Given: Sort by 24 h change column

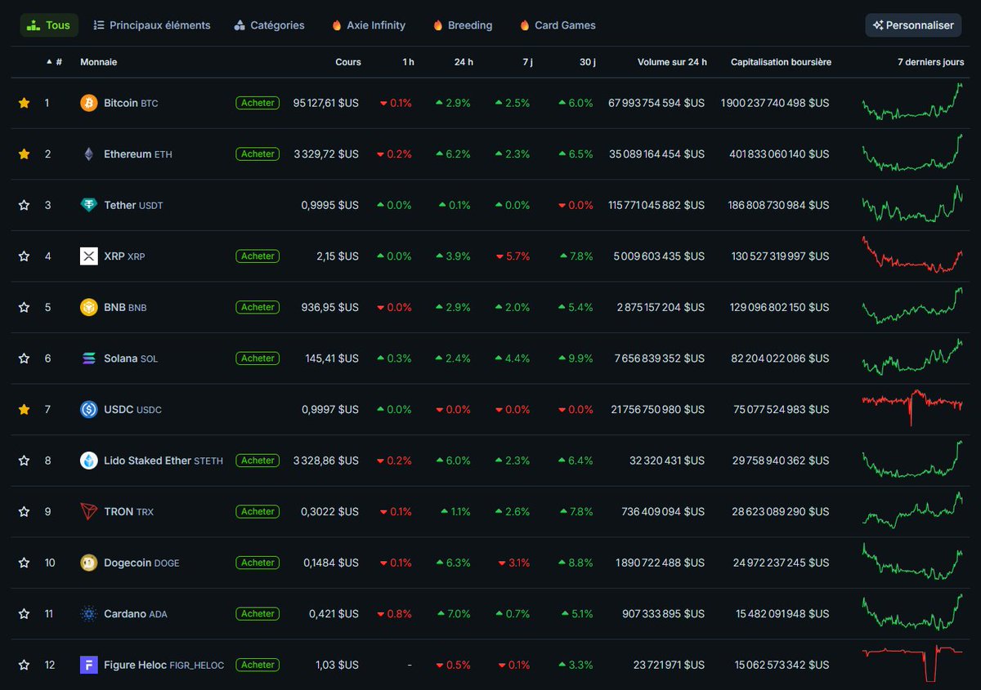Looking at the screenshot, I should (x=464, y=62).
